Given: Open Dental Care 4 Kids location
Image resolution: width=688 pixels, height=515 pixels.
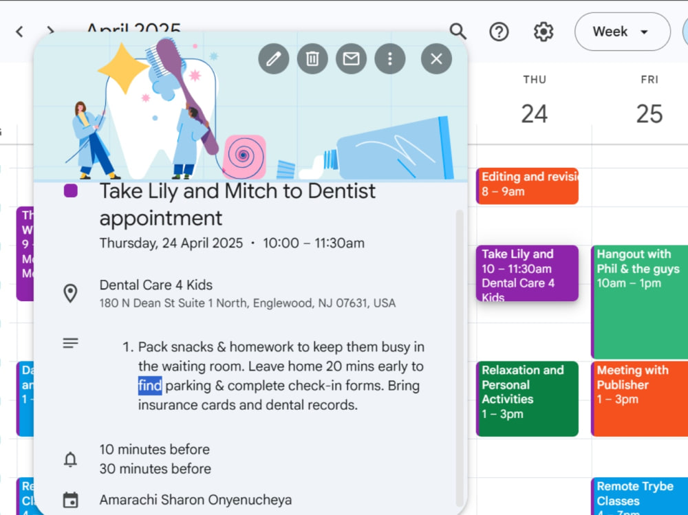Looking at the screenshot, I should click(x=155, y=285).
